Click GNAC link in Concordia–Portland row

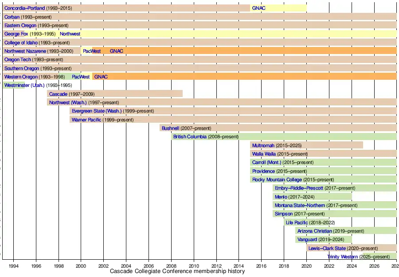258,8
